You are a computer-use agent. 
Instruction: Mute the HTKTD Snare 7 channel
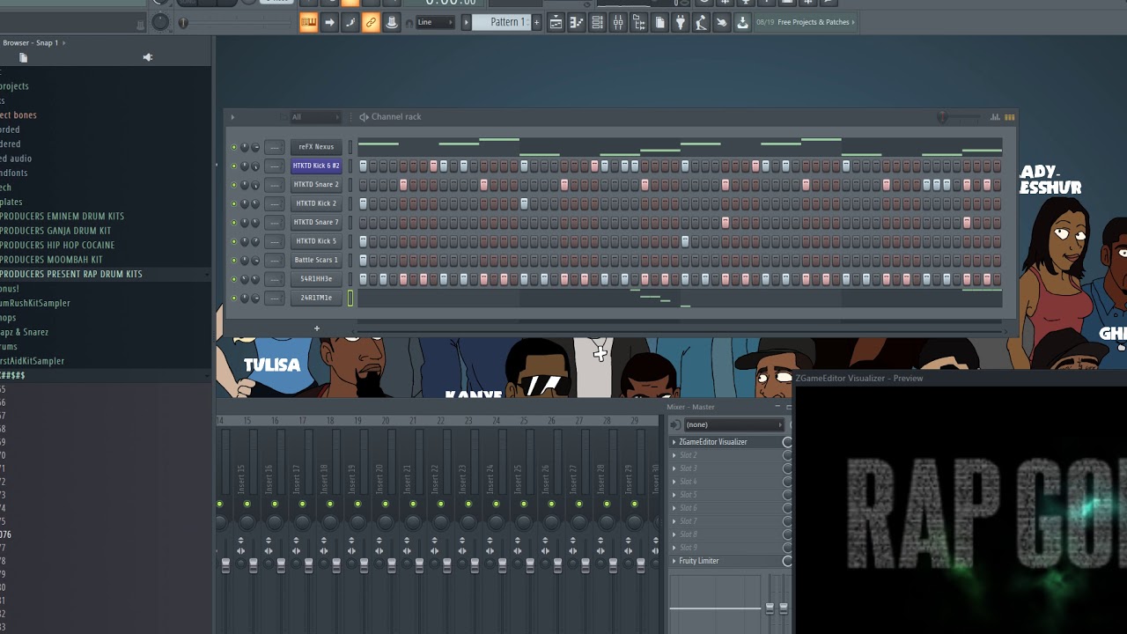233,223
